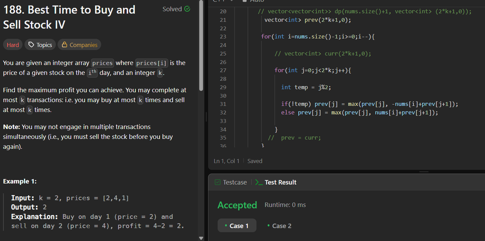The width and height of the screenshot is (485, 241).
Task: Click the inner 'for(int j=0;j<2*k;j++){' line
Action: coord(313,70)
